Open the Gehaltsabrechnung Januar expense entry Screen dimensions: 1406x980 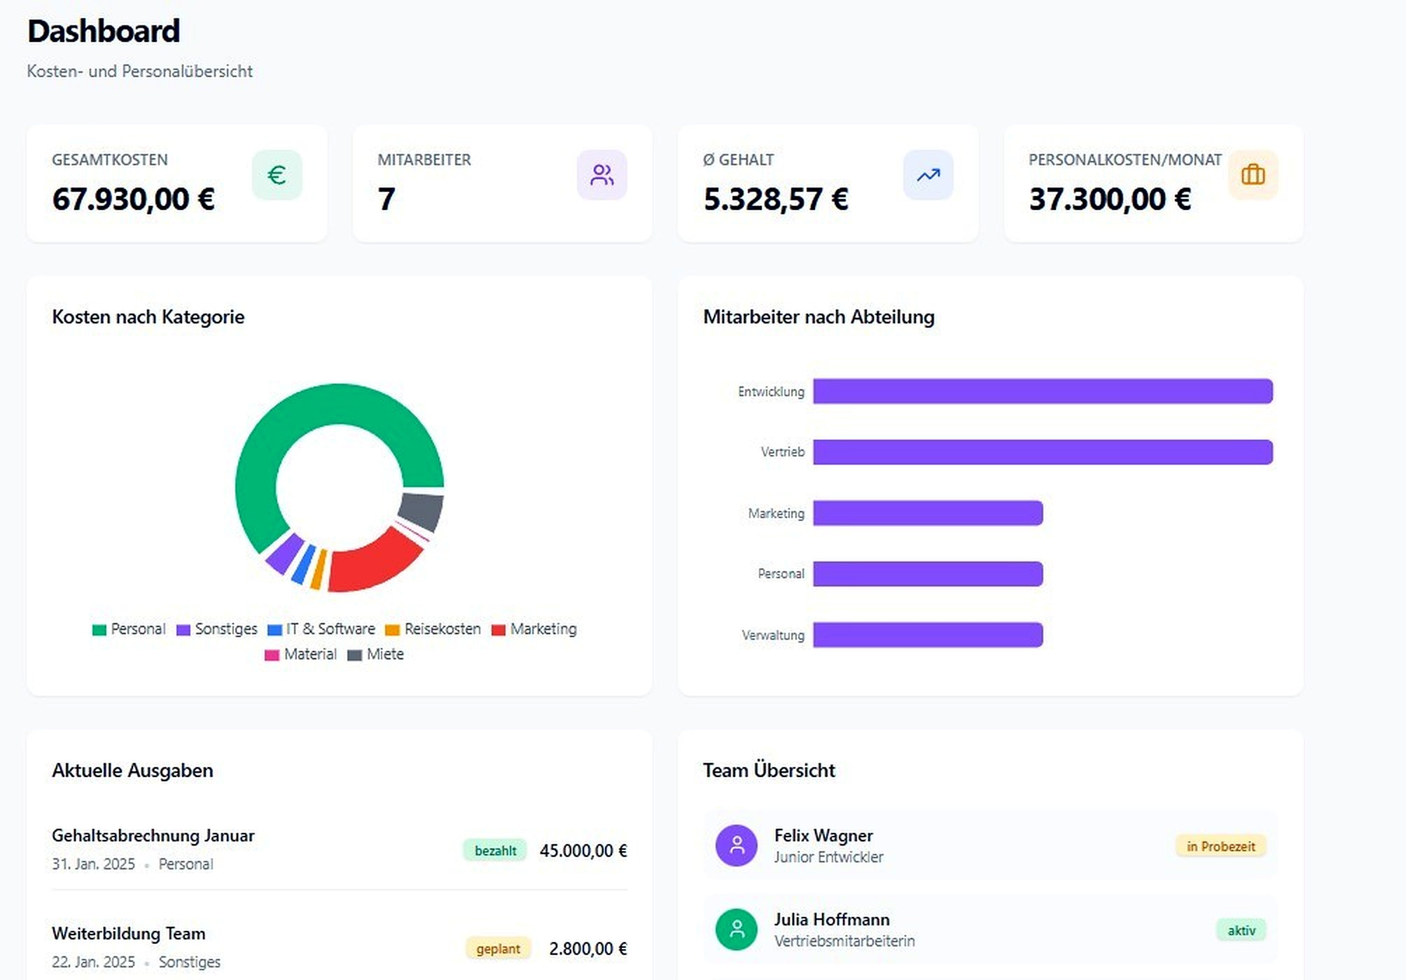[x=153, y=836]
